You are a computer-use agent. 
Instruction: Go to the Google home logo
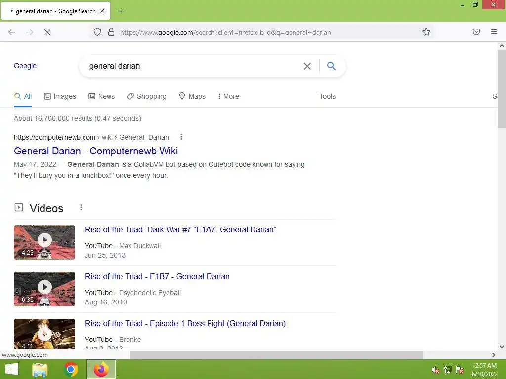tap(25, 66)
